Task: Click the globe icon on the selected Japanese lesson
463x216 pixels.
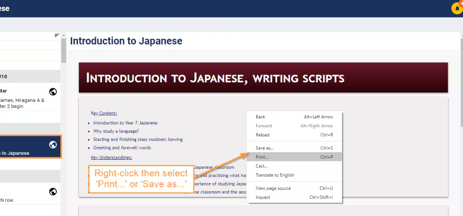Action: coord(53,145)
